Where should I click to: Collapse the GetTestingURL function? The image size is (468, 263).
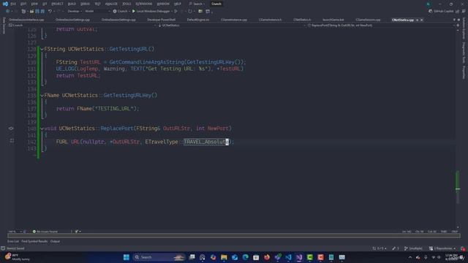tap(42, 49)
